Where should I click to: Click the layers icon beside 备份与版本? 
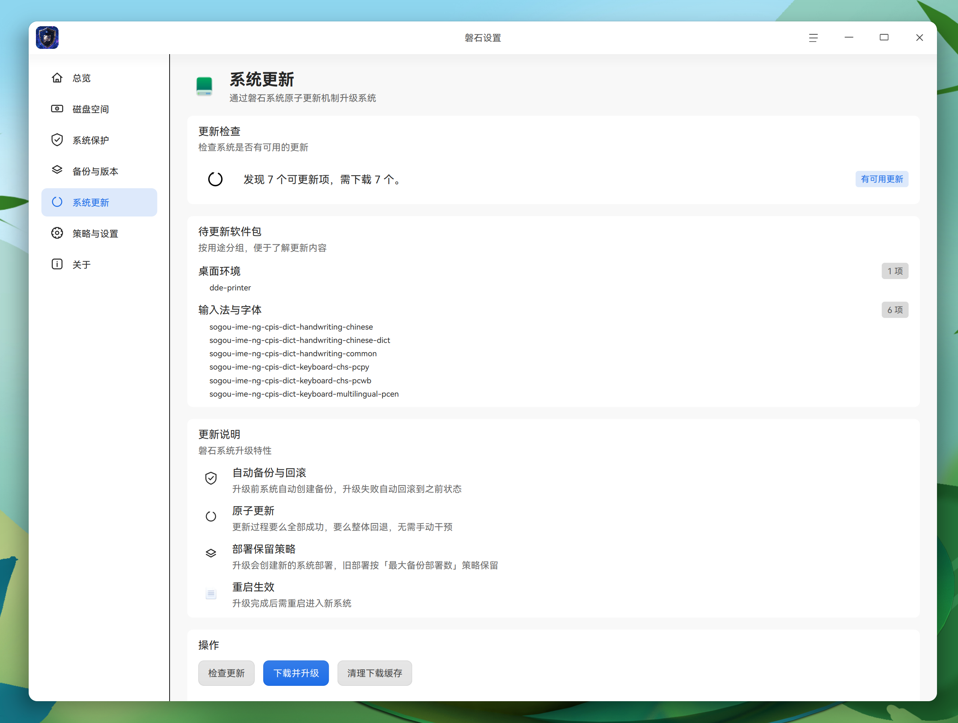[57, 170]
